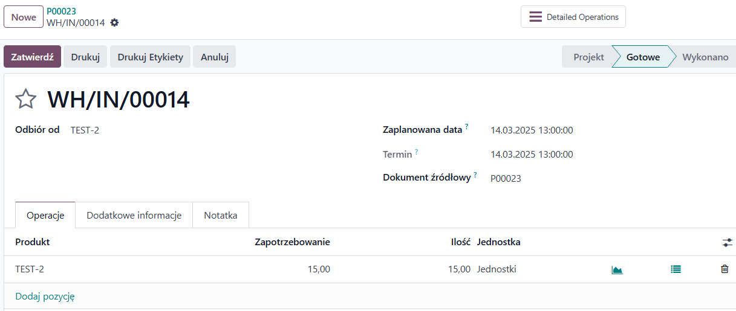Click Drukuj Etykiety button

coord(151,57)
